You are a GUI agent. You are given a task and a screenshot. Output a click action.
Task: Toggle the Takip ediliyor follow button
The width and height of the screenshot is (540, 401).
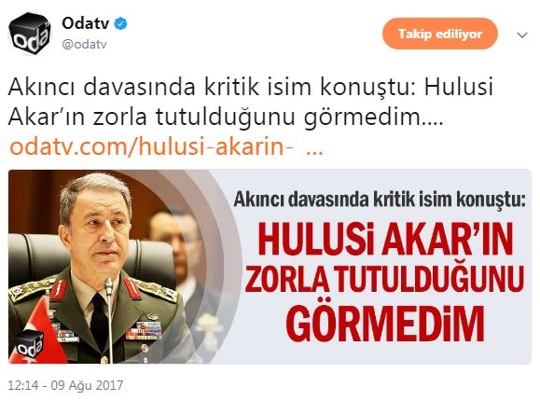[440, 34]
